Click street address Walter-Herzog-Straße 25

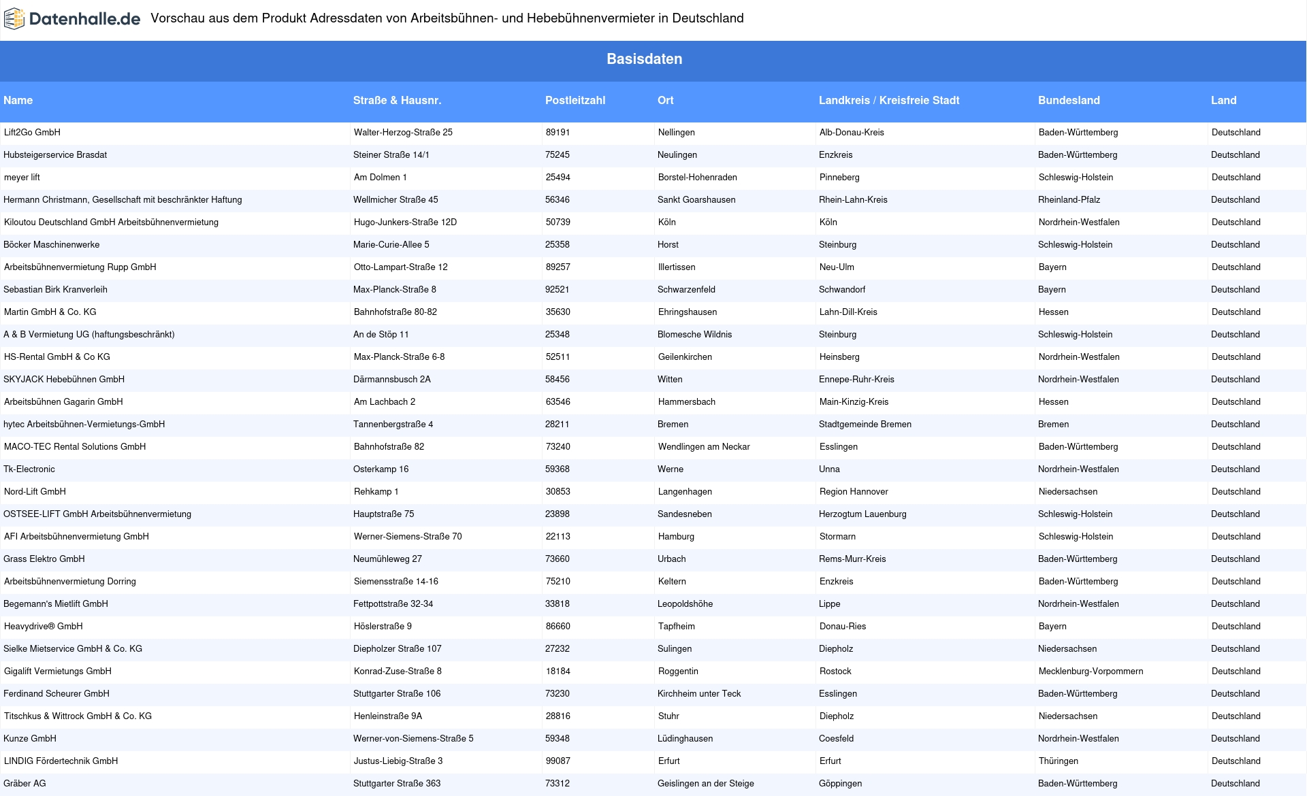[x=403, y=133]
